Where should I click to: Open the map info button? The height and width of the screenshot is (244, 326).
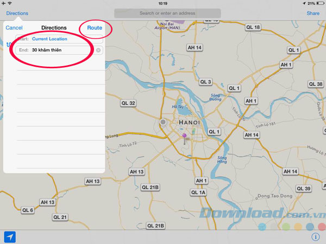(315, 237)
